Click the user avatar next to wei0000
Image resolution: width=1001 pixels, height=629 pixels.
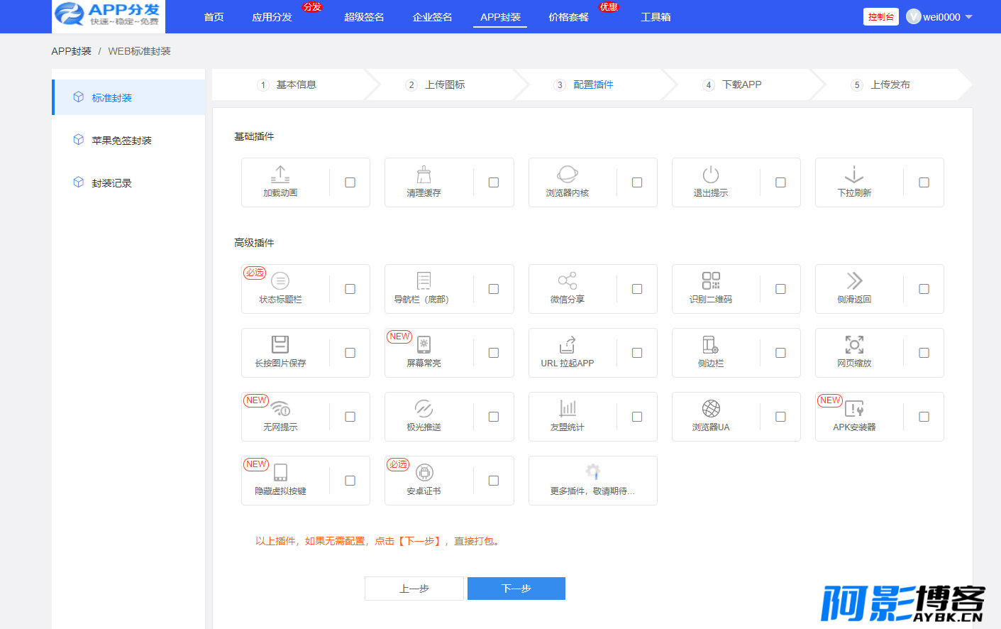click(x=913, y=16)
